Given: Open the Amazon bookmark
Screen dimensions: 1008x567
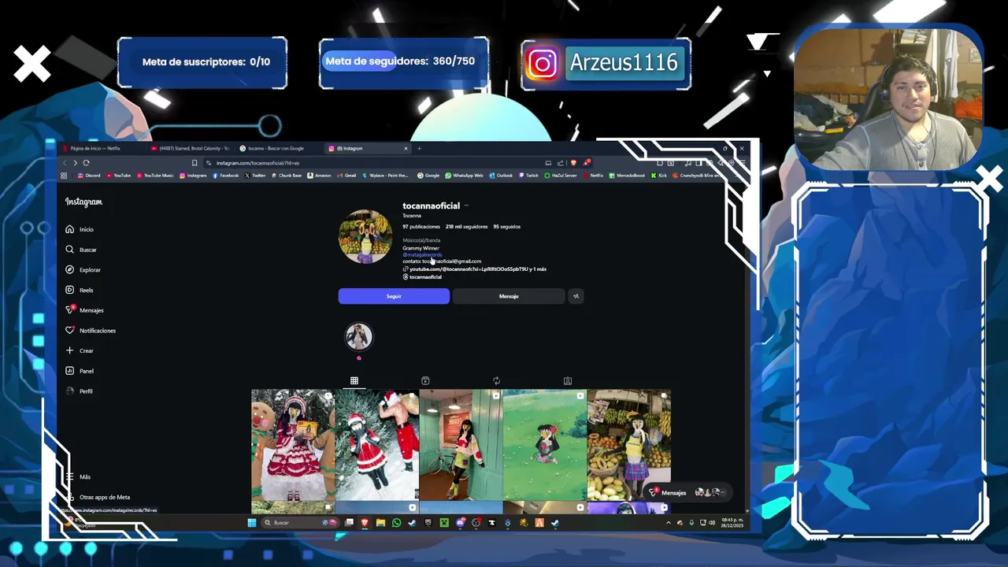Looking at the screenshot, I should pos(319,176).
